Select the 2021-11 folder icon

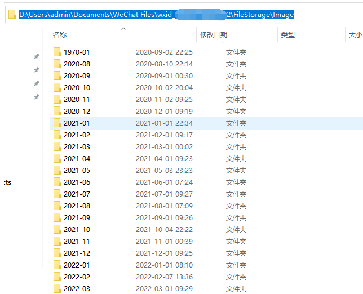57,241
